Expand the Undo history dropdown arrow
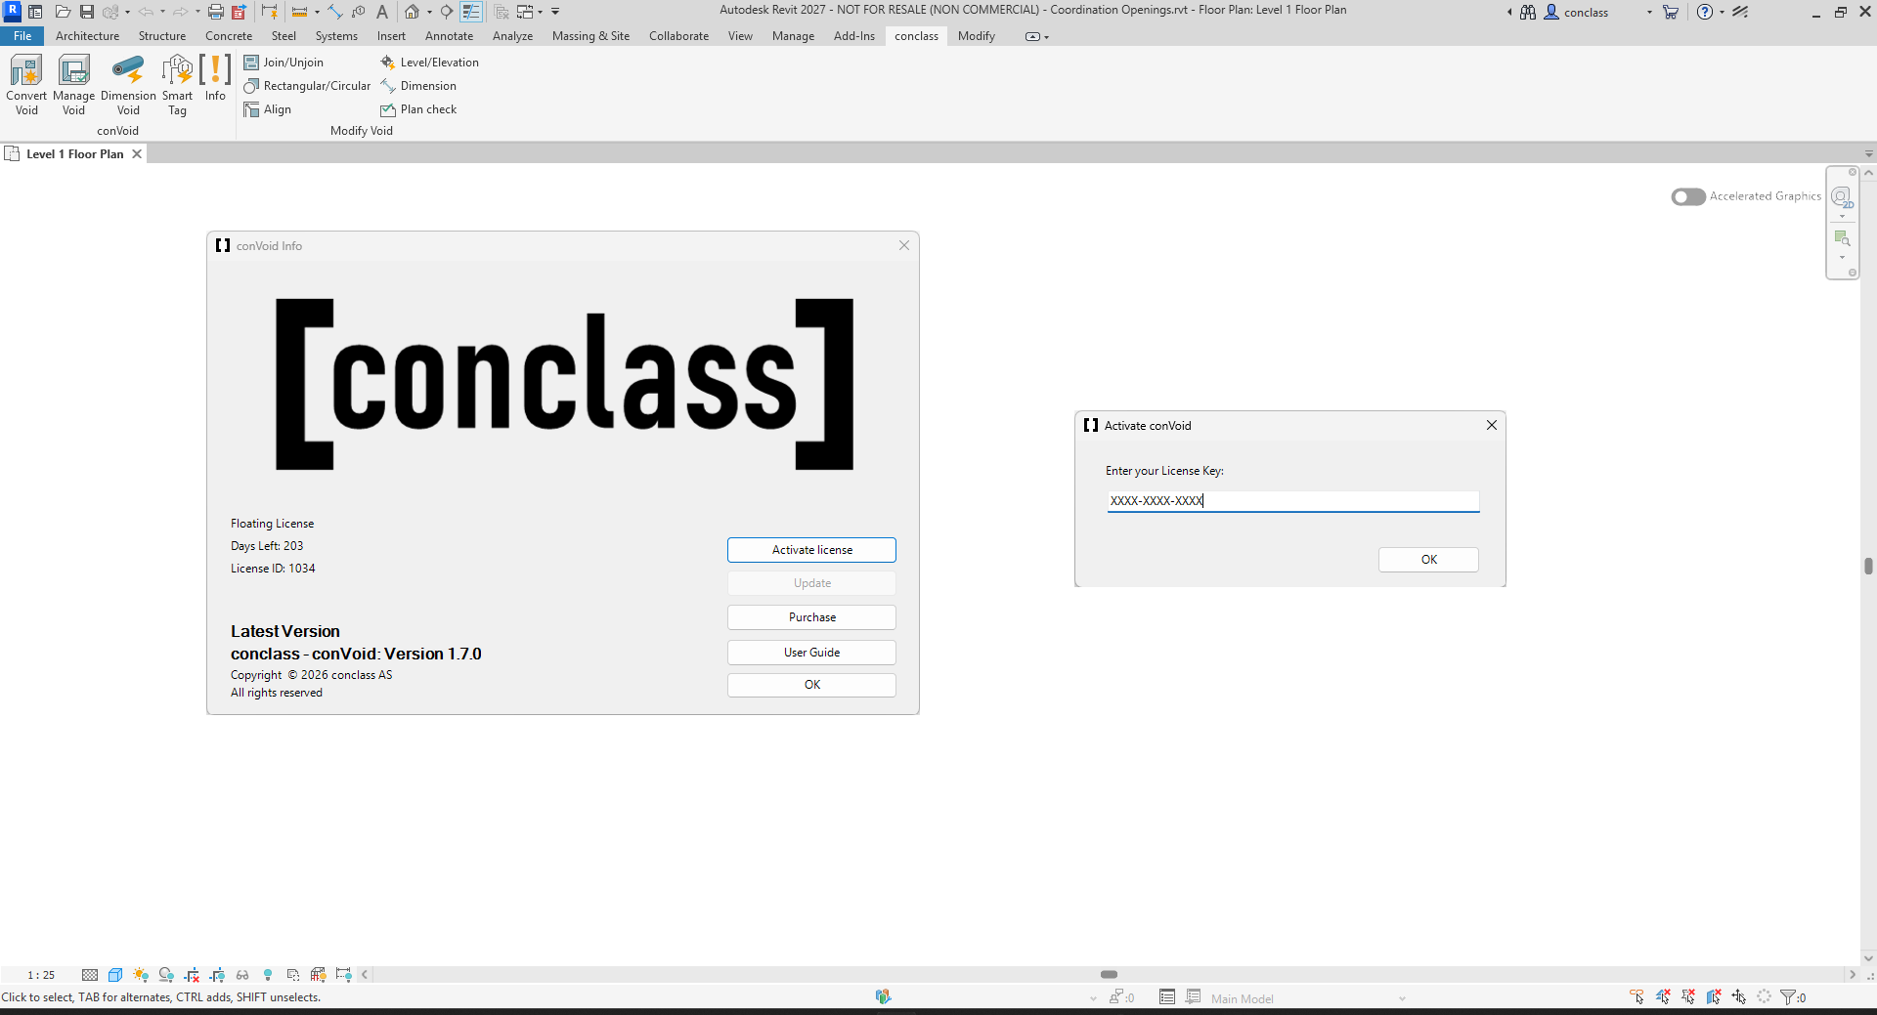This screenshot has width=1877, height=1015. pyautogui.click(x=162, y=12)
